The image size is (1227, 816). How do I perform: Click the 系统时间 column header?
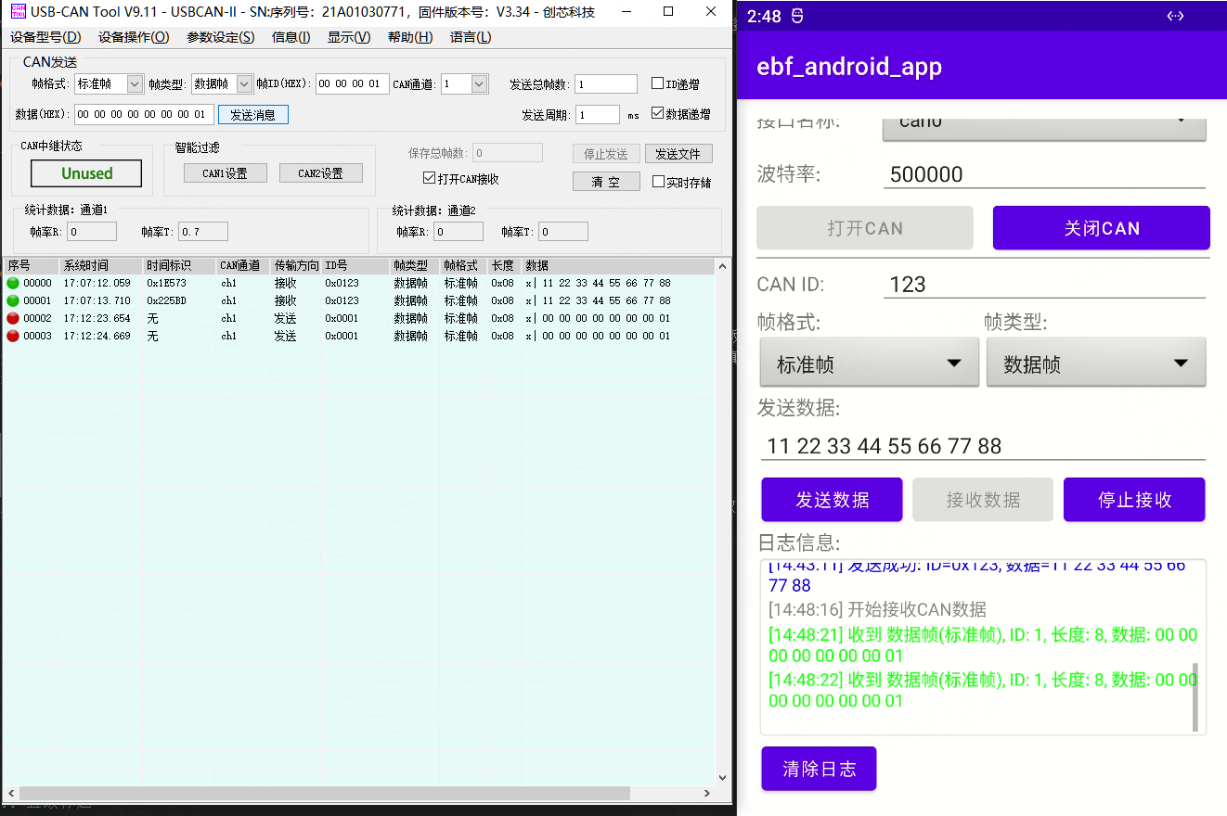pyautogui.click(x=100, y=266)
